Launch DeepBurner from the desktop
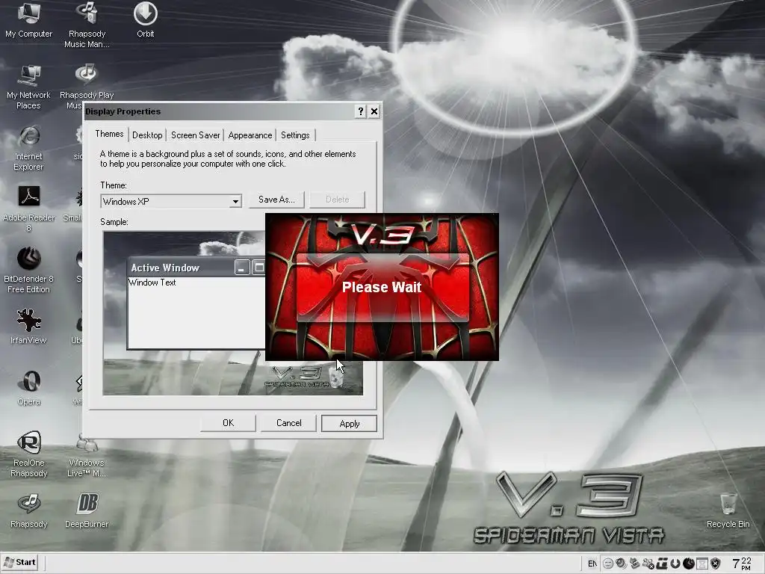This screenshot has width=765, height=574. point(87,510)
